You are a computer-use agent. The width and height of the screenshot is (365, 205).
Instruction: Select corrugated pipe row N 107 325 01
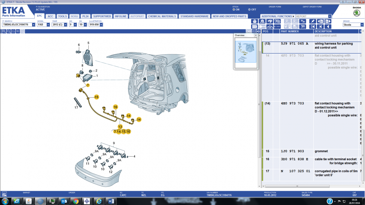[311, 175]
